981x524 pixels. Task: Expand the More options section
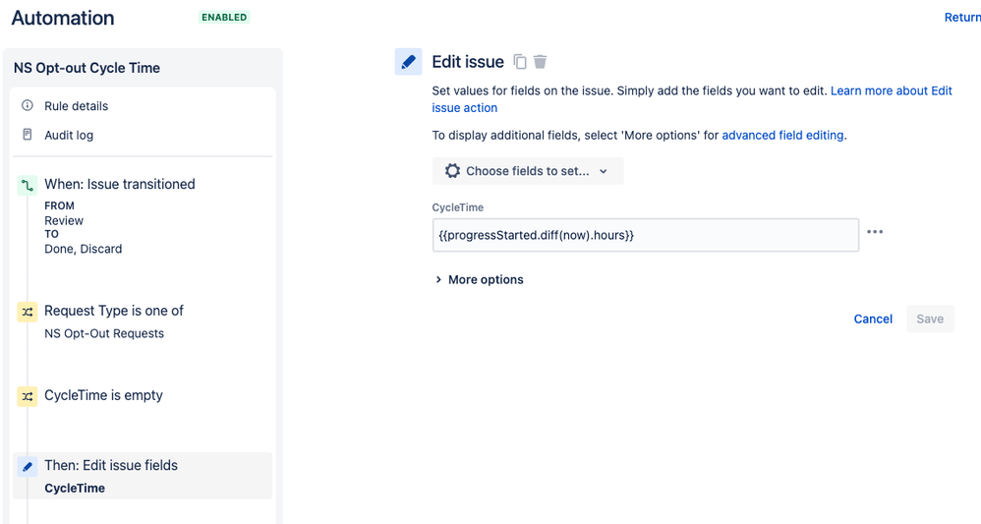pyautogui.click(x=480, y=280)
